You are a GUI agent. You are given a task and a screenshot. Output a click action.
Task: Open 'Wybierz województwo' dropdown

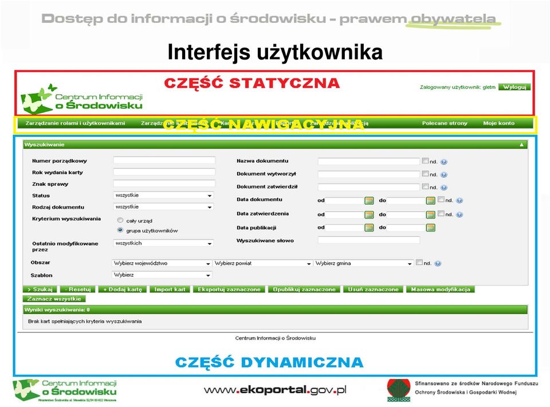pos(162,263)
